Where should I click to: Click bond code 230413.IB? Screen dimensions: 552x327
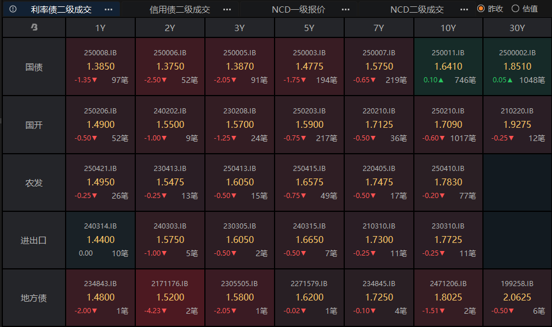170,169
